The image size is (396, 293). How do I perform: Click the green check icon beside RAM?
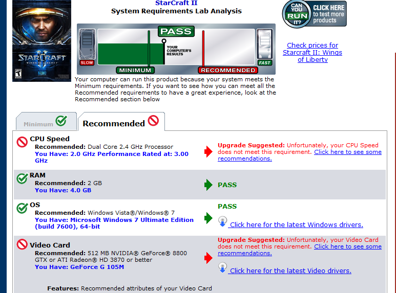point(22,178)
